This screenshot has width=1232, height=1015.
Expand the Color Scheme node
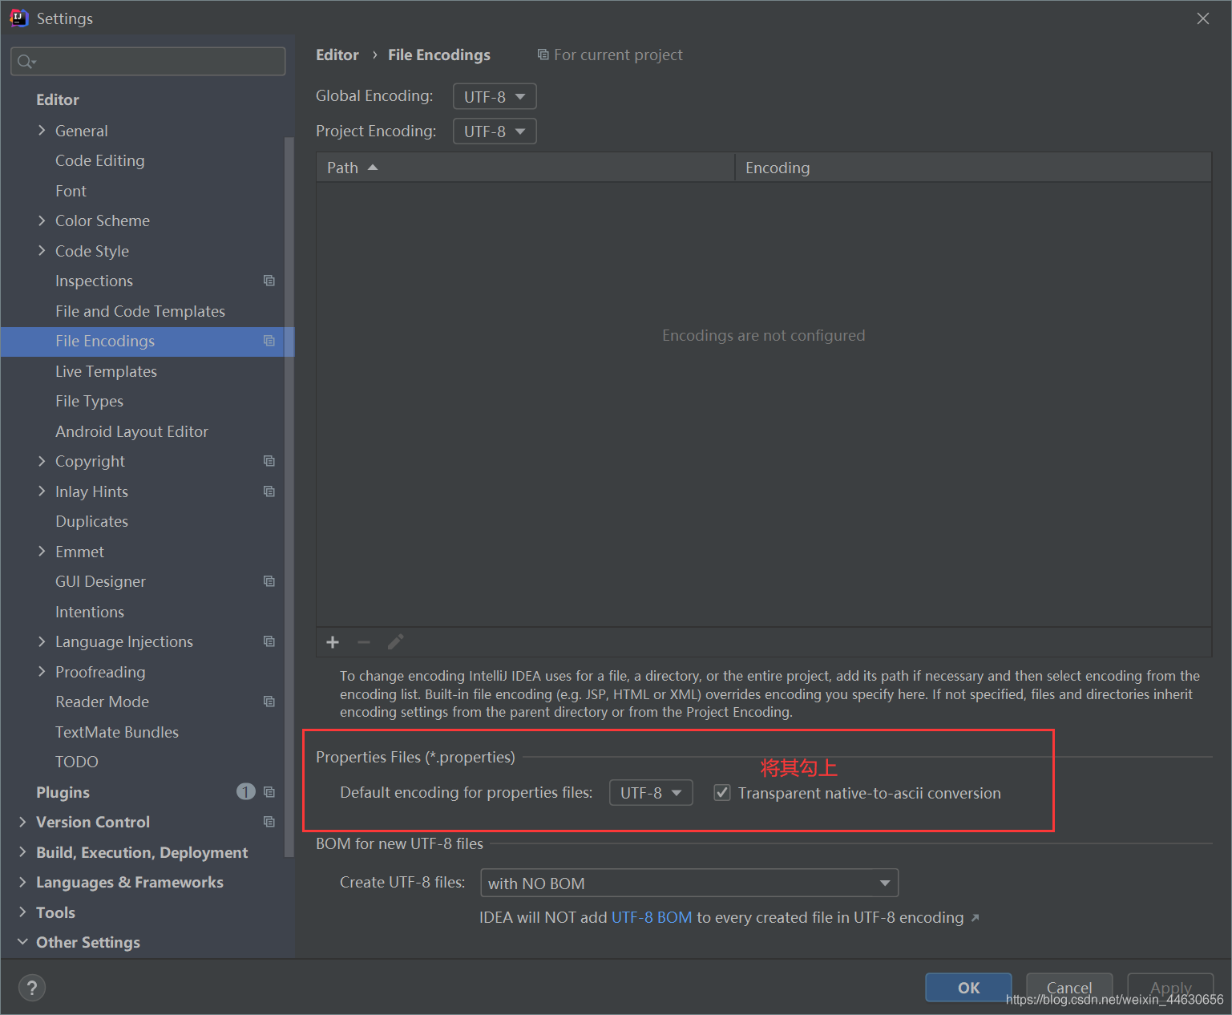pyautogui.click(x=42, y=220)
